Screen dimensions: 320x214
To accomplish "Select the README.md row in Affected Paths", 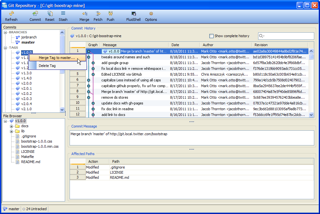I will tap(192, 177).
